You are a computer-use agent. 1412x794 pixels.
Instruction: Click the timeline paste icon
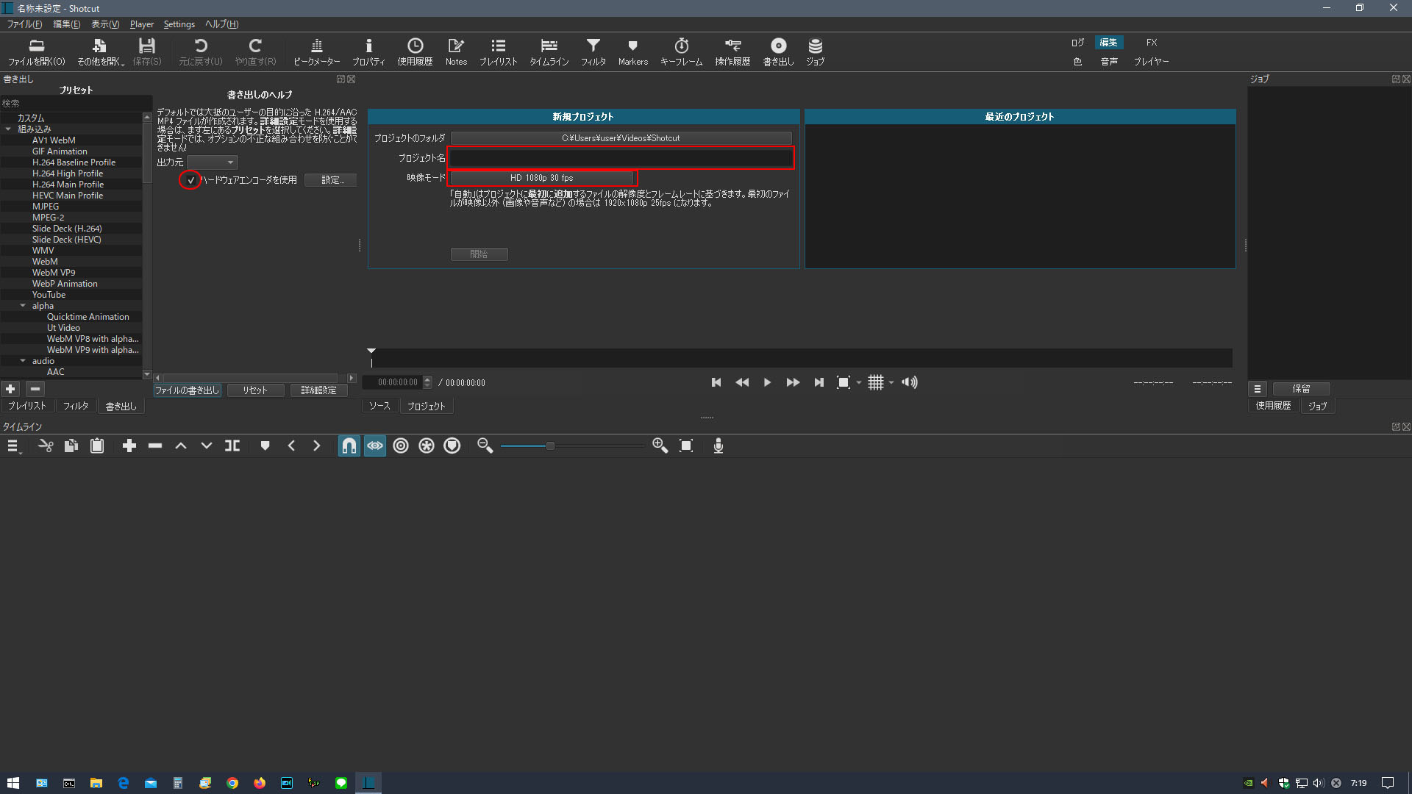[x=97, y=446]
